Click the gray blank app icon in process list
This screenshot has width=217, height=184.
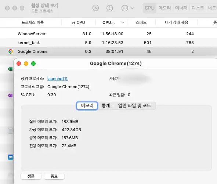click(x=11, y=131)
